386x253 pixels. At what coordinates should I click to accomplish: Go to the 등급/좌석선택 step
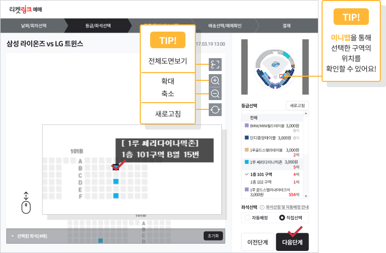pos(98,25)
